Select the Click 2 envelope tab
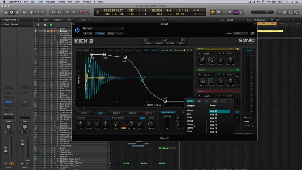Image resolution: width=302 pixels, height=170 pixels. pyautogui.click(x=132, y=113)
